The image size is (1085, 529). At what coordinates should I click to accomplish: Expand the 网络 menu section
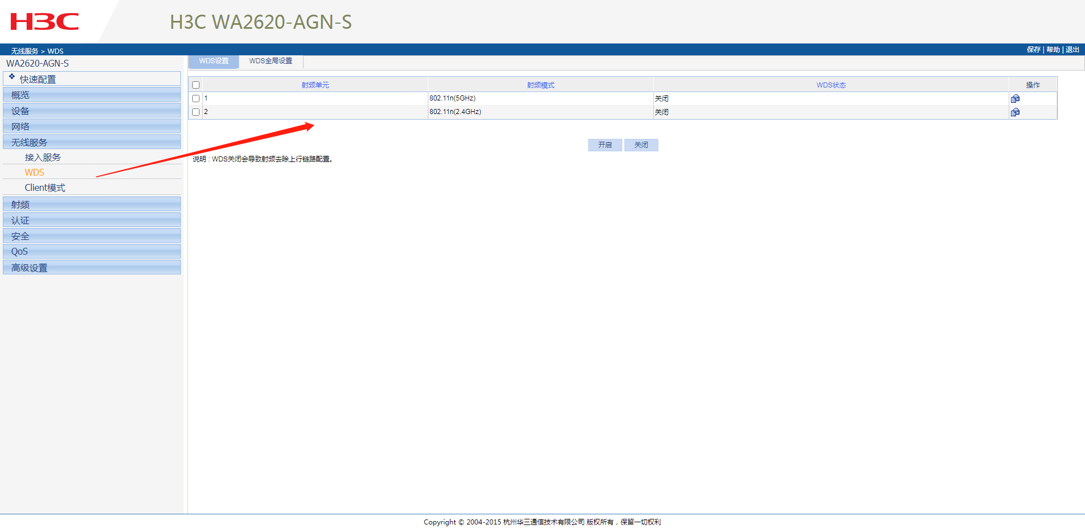coord(92,126)
